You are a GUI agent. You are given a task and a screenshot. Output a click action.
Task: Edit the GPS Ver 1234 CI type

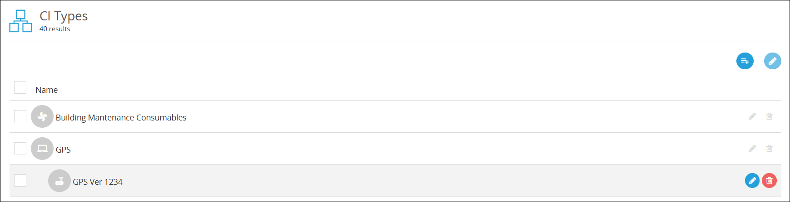[x=752, y=180]
